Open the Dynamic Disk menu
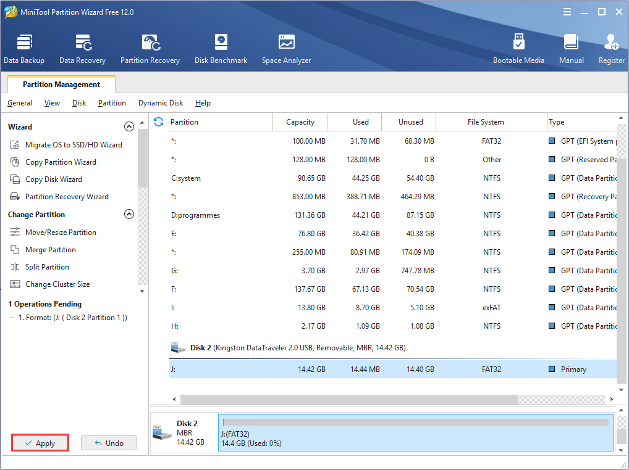The width and height of the screenshot is (629, 470). [161, 103]
